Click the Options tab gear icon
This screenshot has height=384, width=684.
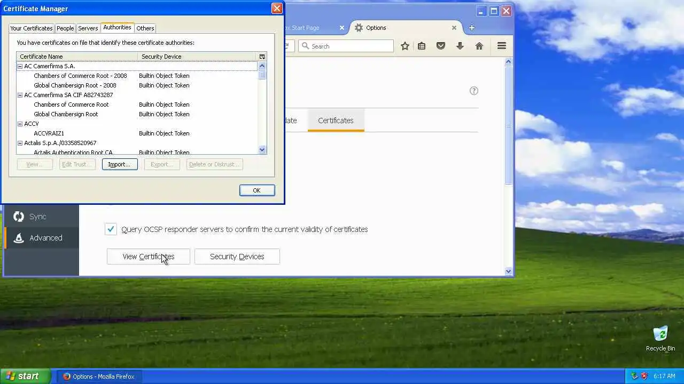tap(359, 28)
